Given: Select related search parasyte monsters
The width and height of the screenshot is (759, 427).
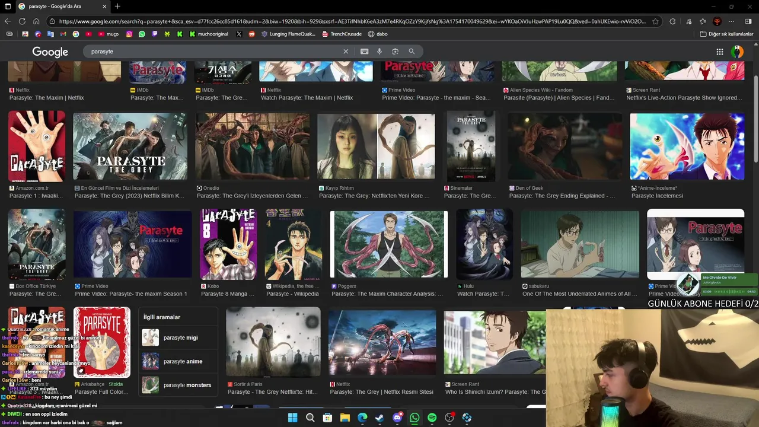Looking at the screenshot, I should pos(178,385).
